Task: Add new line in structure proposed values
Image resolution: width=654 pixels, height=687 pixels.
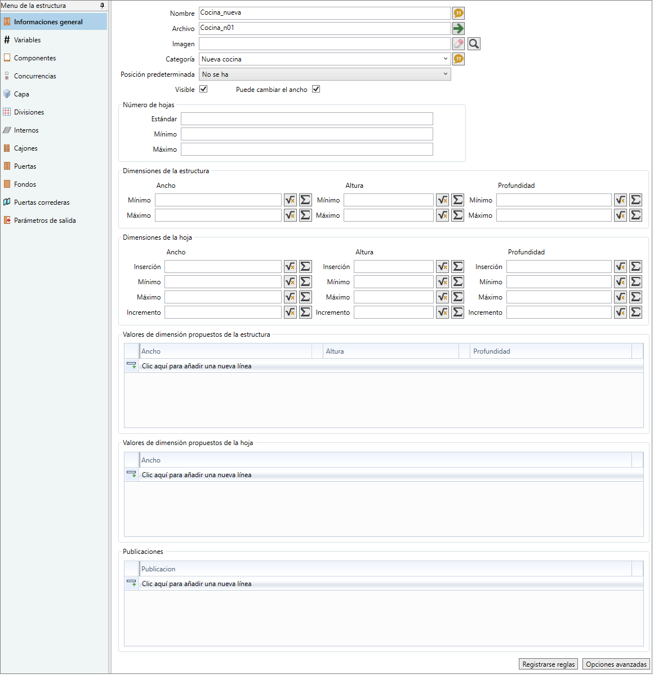Action: [x=384, y=366]
